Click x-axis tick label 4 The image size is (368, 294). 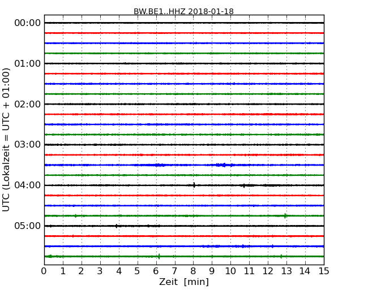(x=119, y=271)
